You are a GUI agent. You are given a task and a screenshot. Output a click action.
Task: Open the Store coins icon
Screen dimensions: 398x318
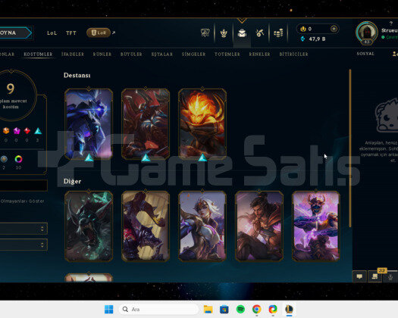click(x=278, y=33)
